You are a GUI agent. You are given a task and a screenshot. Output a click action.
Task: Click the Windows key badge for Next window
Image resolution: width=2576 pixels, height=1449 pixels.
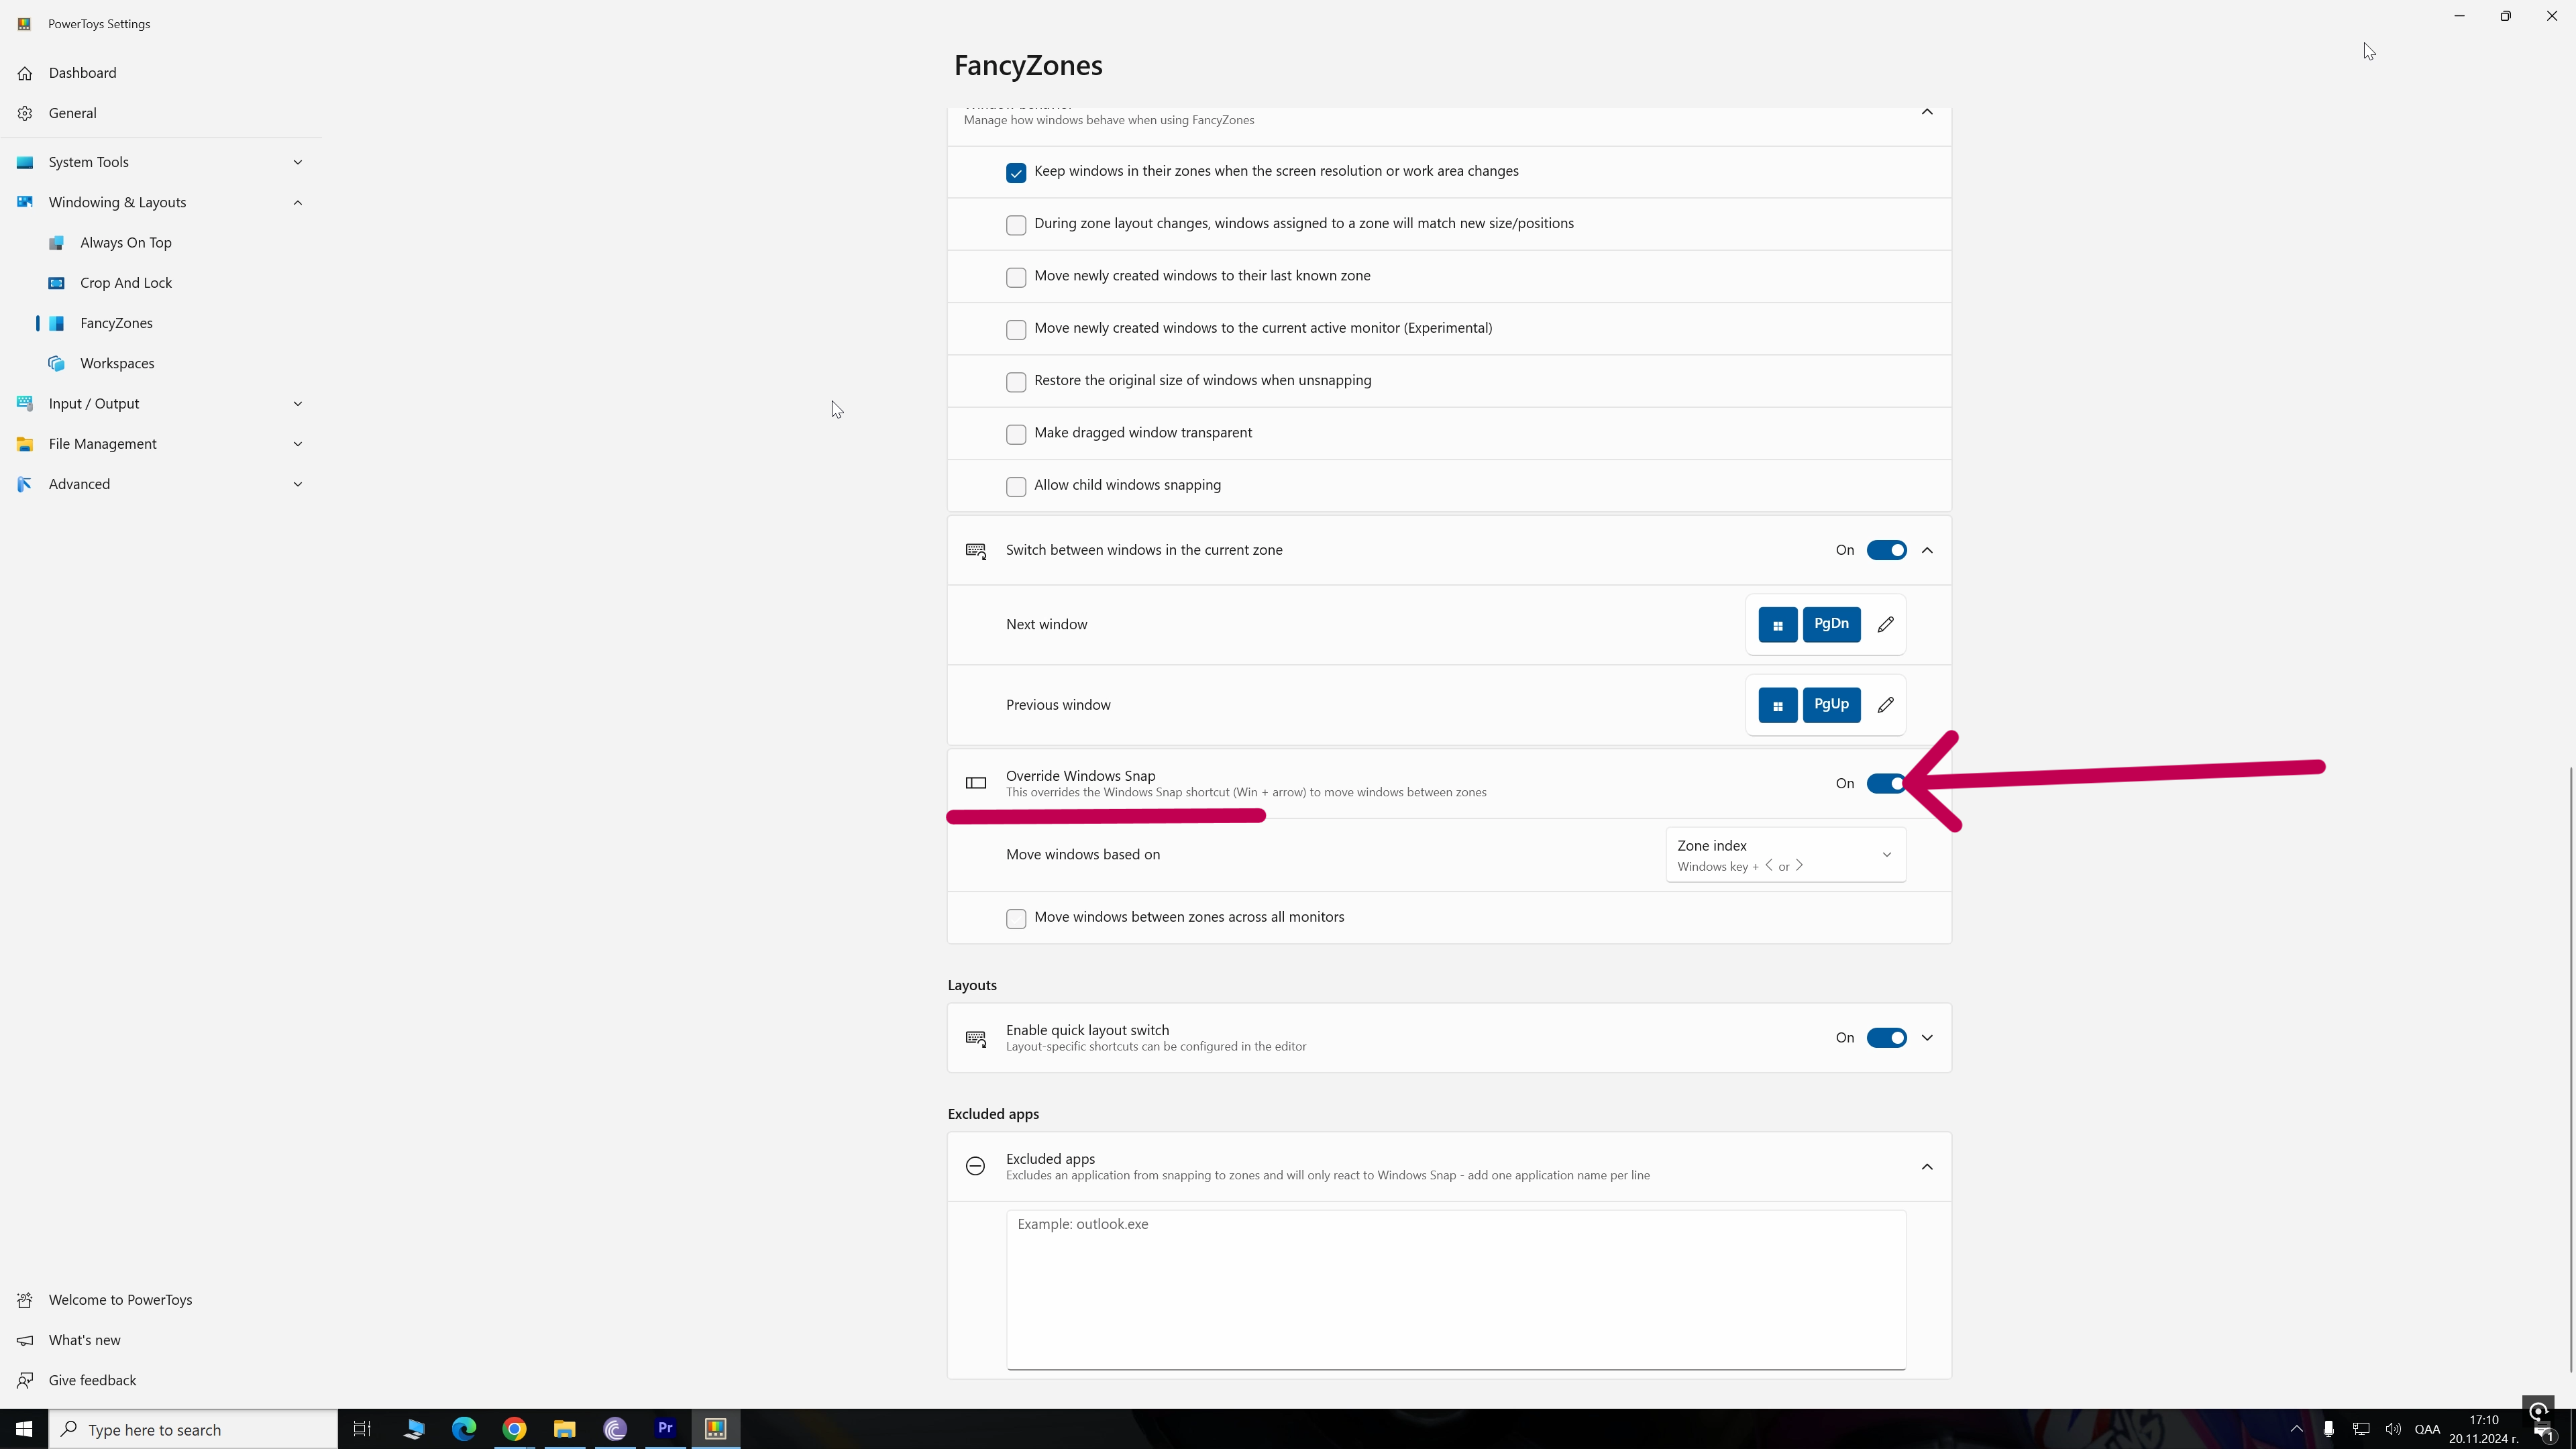[x=1777, y=625]
